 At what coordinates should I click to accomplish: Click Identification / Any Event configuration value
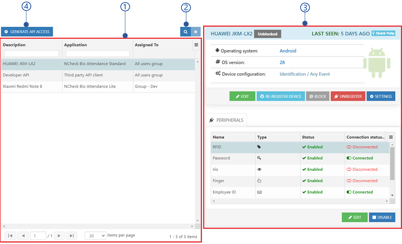[305, 74]
